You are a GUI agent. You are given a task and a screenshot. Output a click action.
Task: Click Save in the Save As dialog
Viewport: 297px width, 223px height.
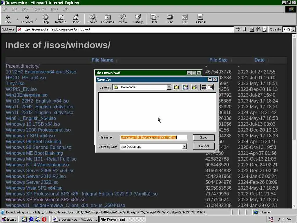coord(204,137)
